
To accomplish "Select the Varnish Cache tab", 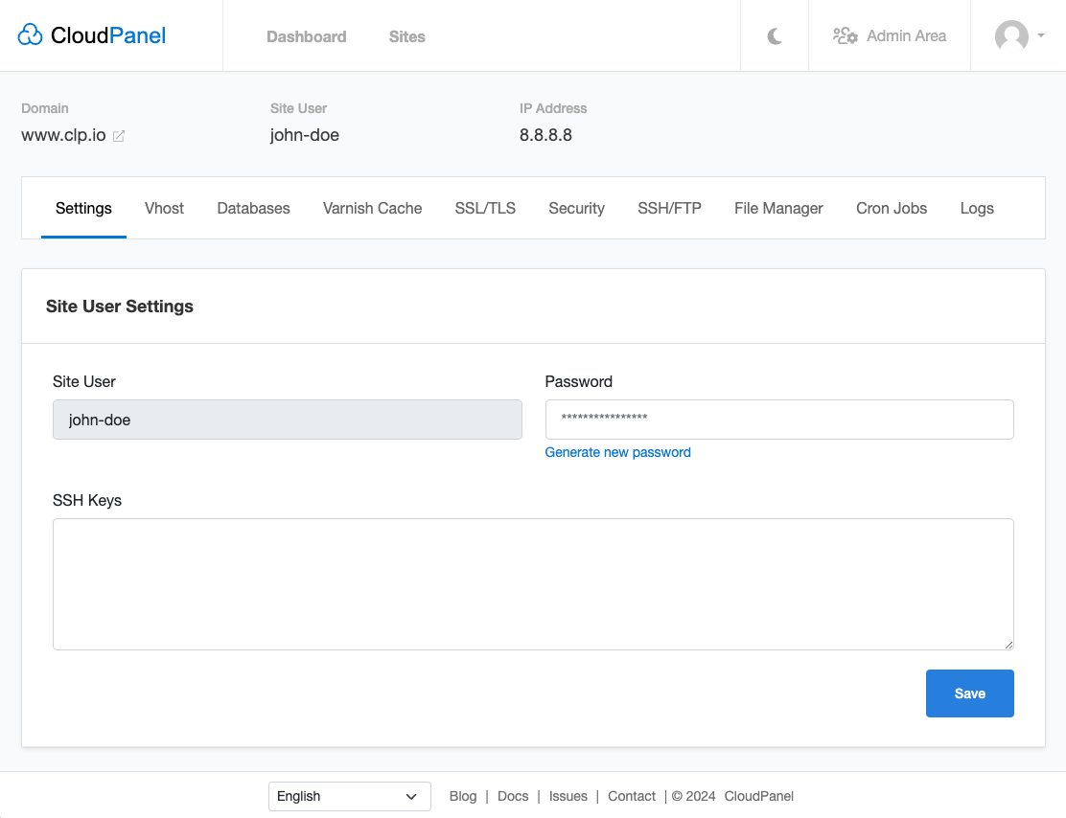I will [372, 208].
